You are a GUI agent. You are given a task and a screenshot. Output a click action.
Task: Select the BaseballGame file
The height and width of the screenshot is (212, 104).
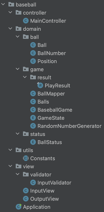tap(55, 110)
